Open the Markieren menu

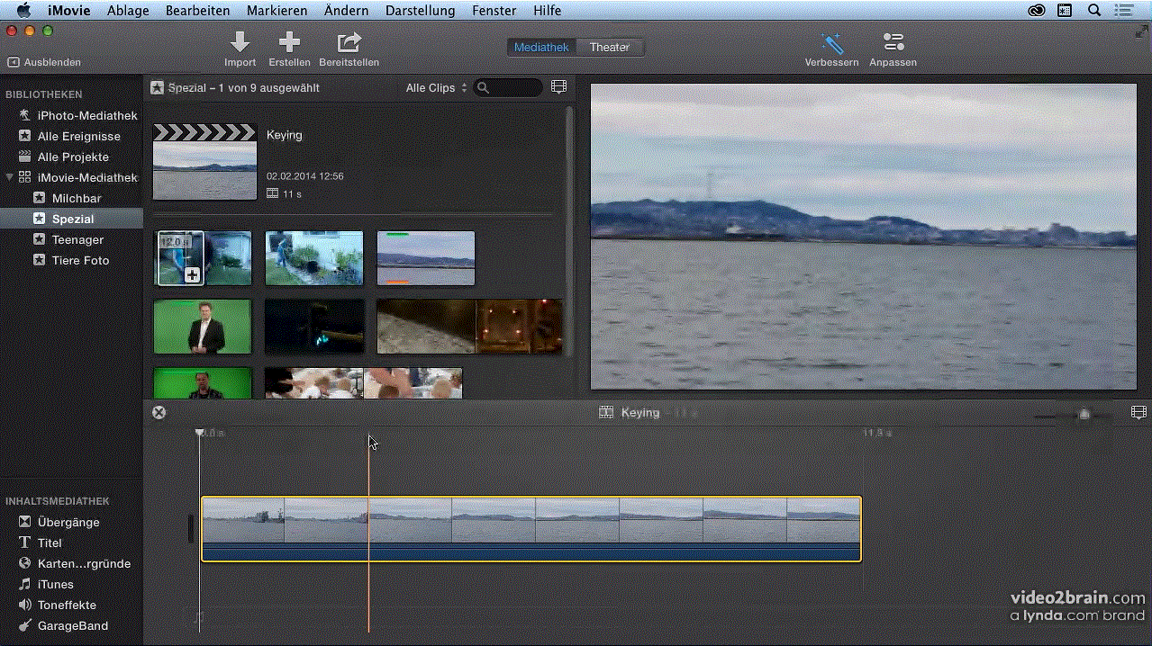(277, 11)
